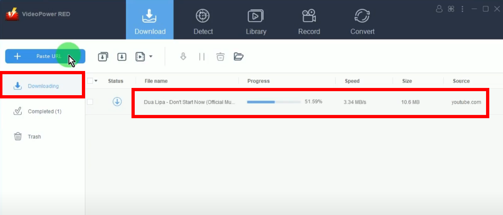Expand the video format dropdown arrow
The image size is (503, 215).
(x=151, y=56)
